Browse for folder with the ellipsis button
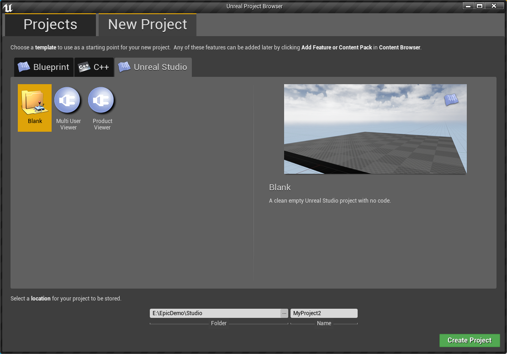This screenshot has height=354, width=507. pyautogui.click(x=284, y=313)
